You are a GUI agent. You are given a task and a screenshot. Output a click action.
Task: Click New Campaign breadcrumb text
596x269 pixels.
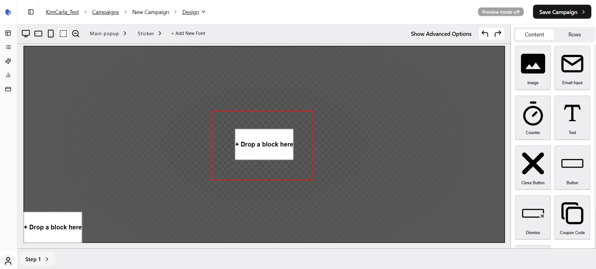(x=151, y=12)
